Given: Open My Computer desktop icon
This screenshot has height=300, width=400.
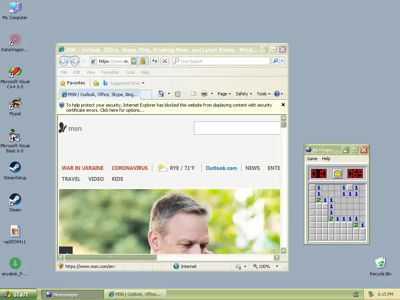Looking at the screenshot, I should point(15,11).
